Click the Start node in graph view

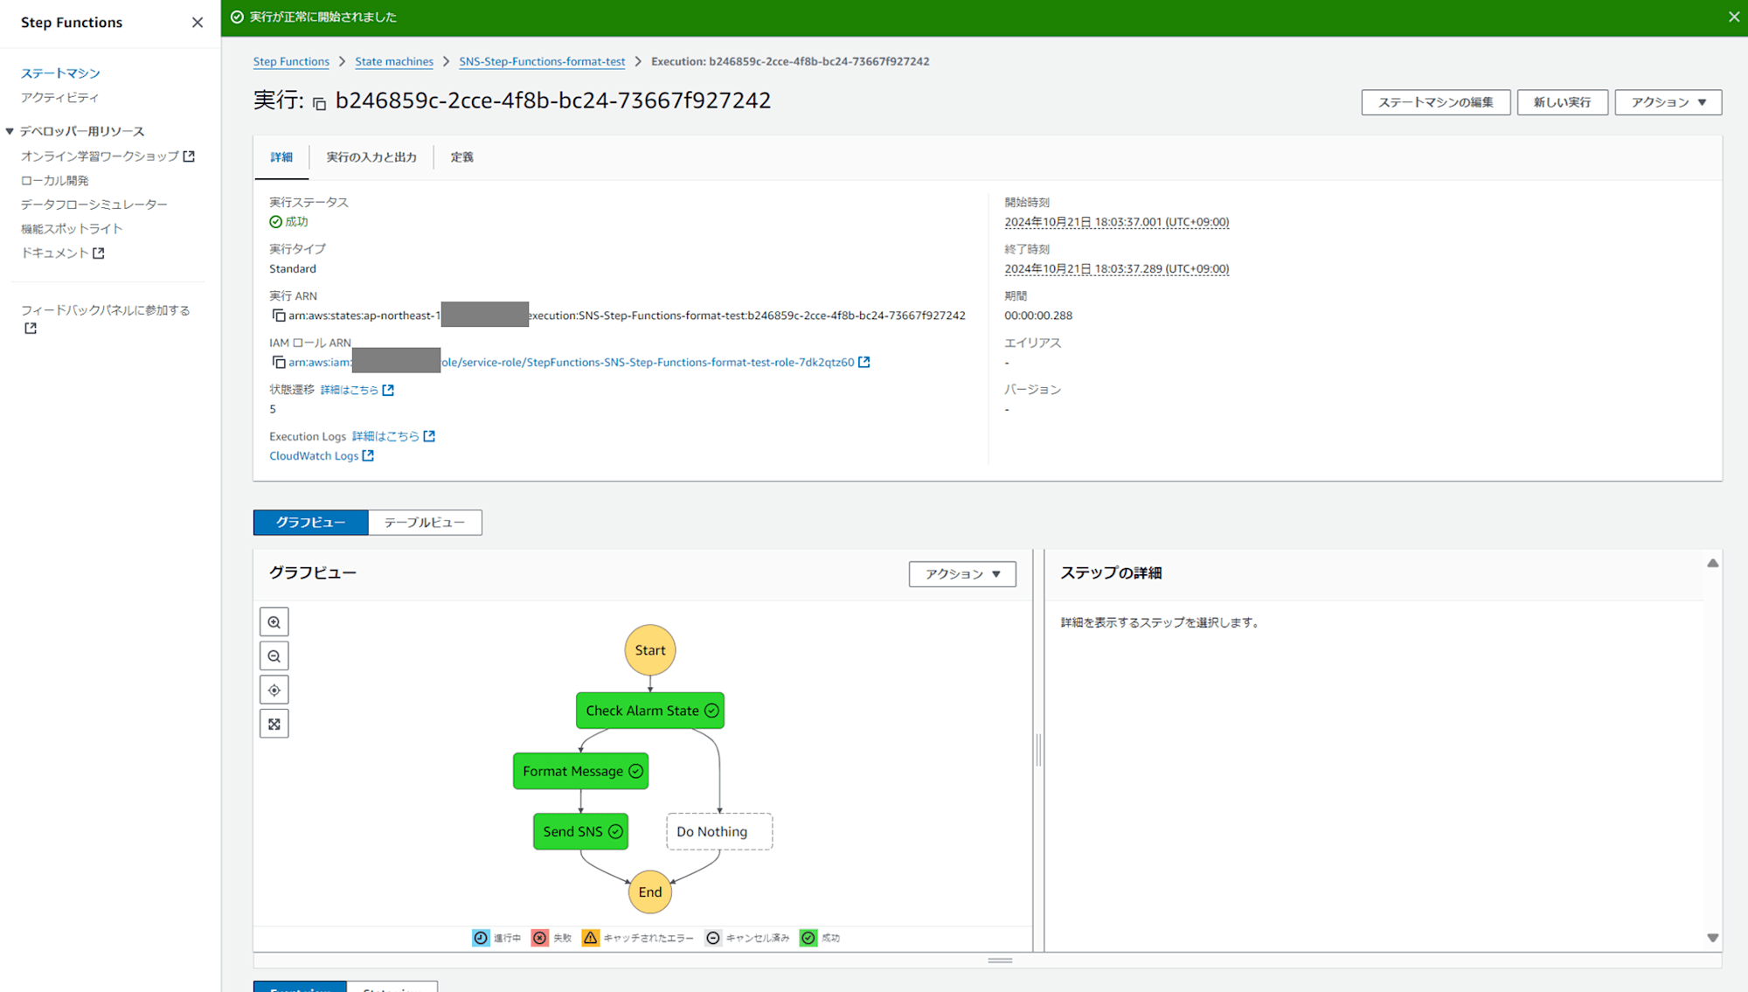pos(649,649)
